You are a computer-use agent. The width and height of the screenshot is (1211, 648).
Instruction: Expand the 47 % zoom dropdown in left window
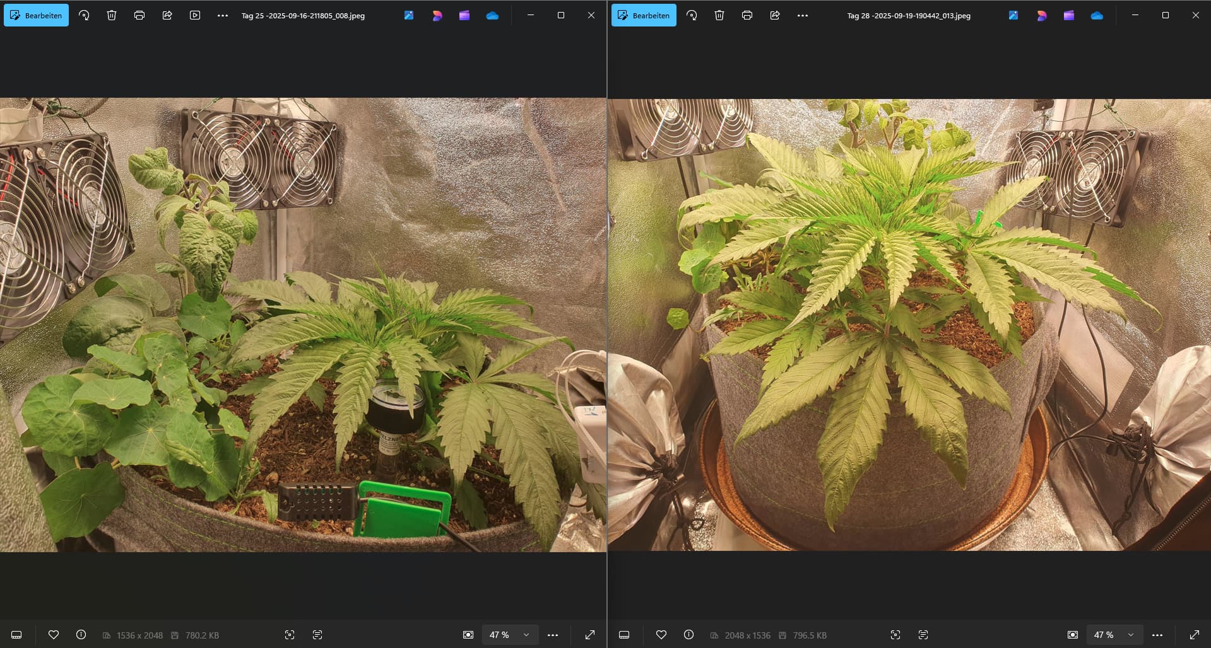click(x=526, y=635)
